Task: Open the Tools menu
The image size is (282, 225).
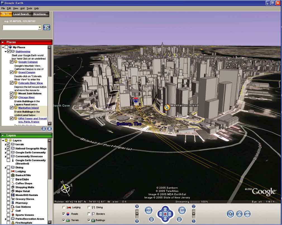Action: point(29,9)
